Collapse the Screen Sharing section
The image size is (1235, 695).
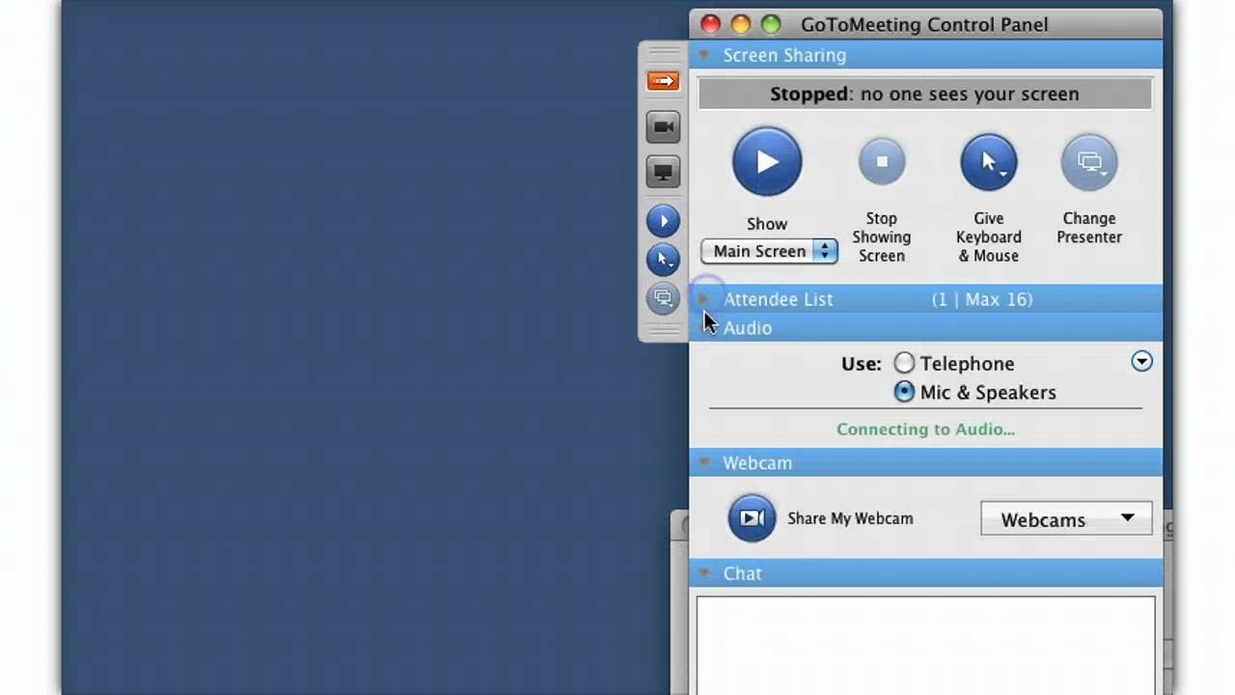pyautogui.click(x=704, y=55)
